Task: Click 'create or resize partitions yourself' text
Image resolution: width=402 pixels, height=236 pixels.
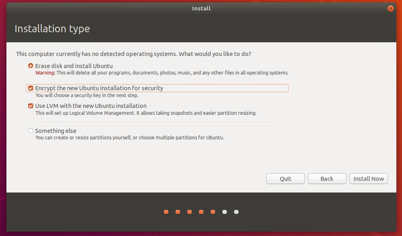Action: (x=130, y=138)
